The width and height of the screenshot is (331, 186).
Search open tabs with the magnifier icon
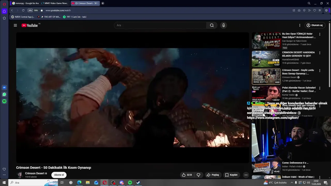(309, 3)
